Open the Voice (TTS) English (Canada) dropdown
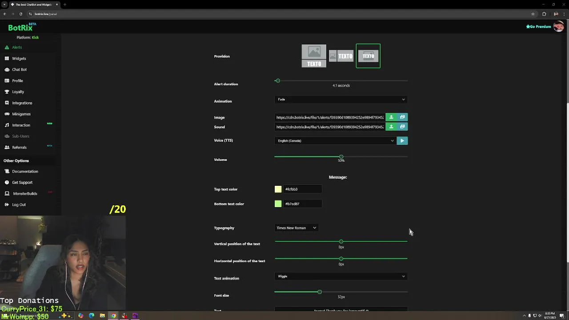Image resolution: width=569 pixels, height=320 pixels. point(335,140)
